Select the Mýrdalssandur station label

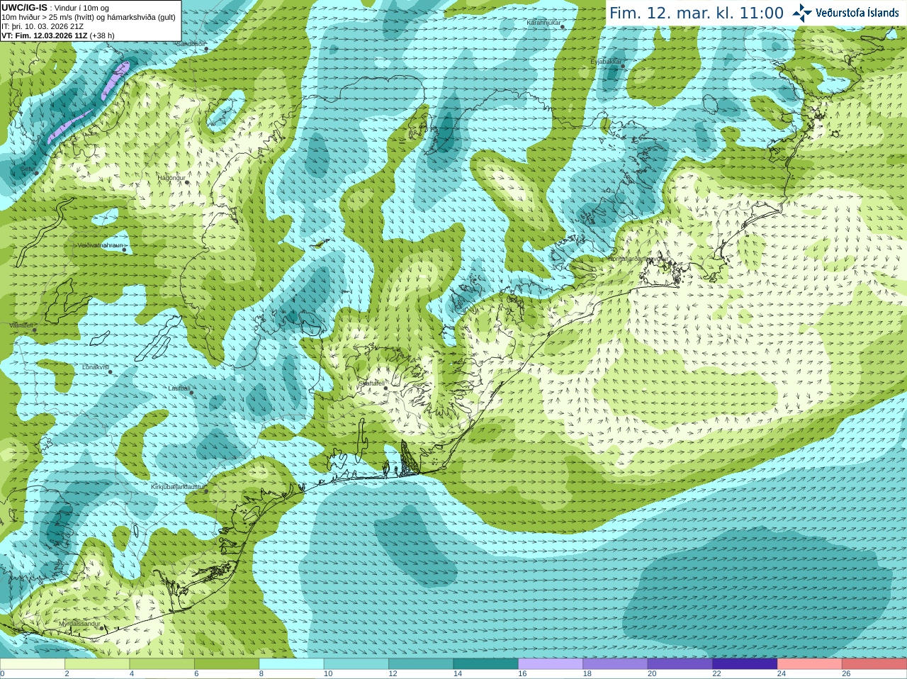coord(79,624)
